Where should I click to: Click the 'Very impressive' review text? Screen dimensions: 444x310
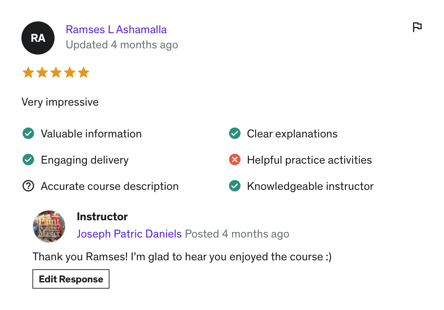tap(60, 102)
